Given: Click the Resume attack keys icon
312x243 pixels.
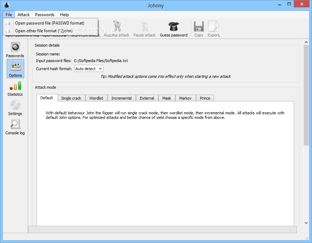Looking at the screenshot, I should pyautogui.click(x=117, y=26).
